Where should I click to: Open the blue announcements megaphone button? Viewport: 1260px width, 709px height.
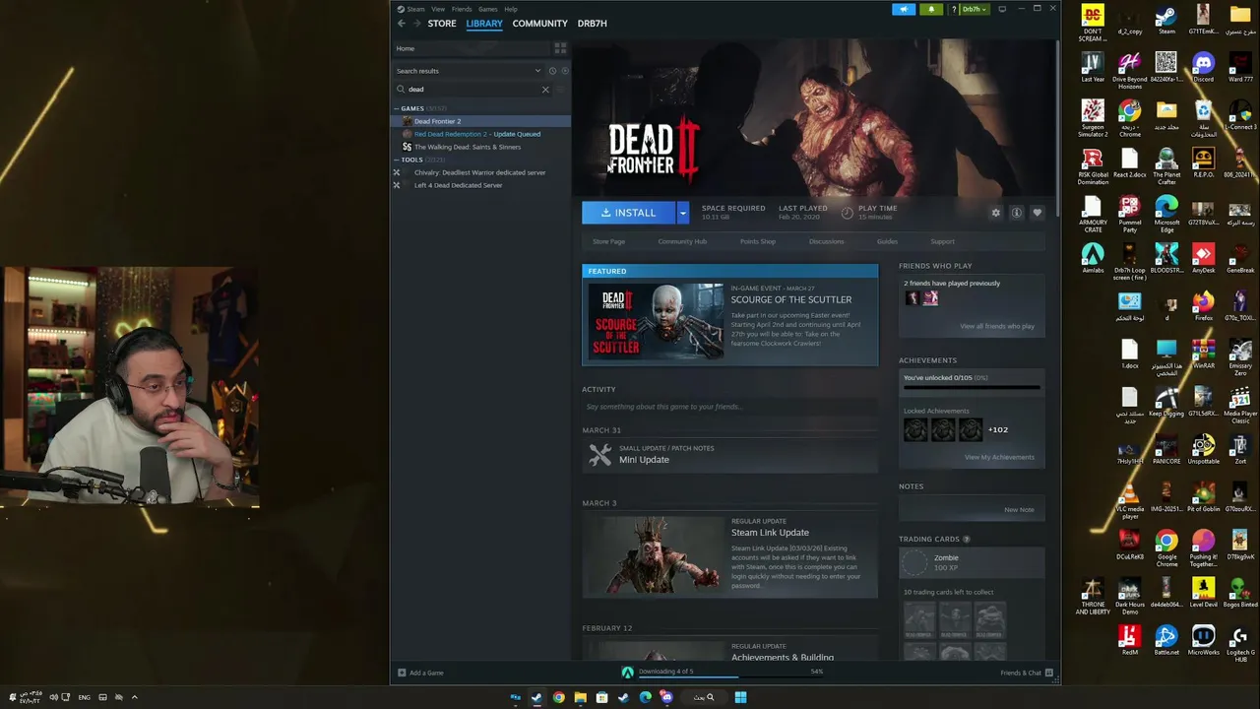pos(904,9)
